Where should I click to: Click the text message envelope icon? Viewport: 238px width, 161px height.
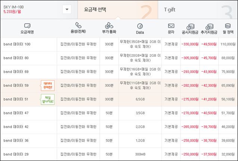pos(171,26)
